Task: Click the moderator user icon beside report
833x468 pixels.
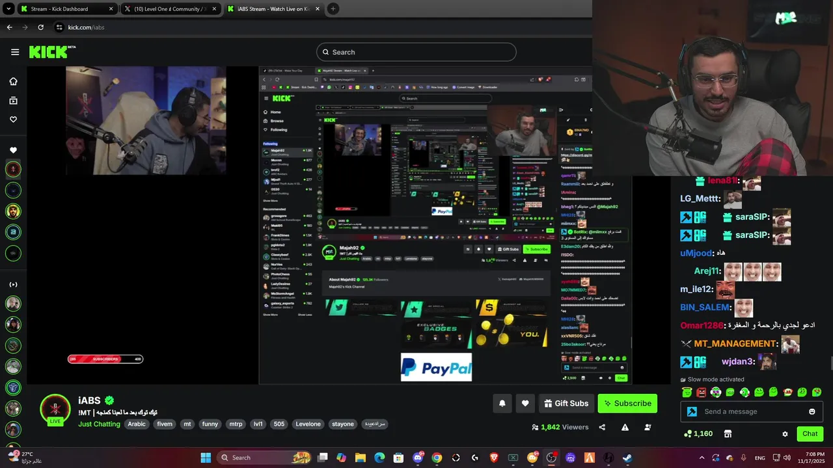Action: pyautogui.click(x=648, y=427)
